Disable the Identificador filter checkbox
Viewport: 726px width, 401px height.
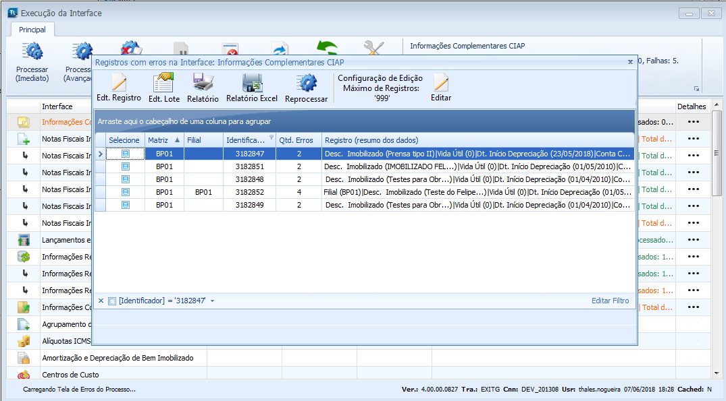112,301
